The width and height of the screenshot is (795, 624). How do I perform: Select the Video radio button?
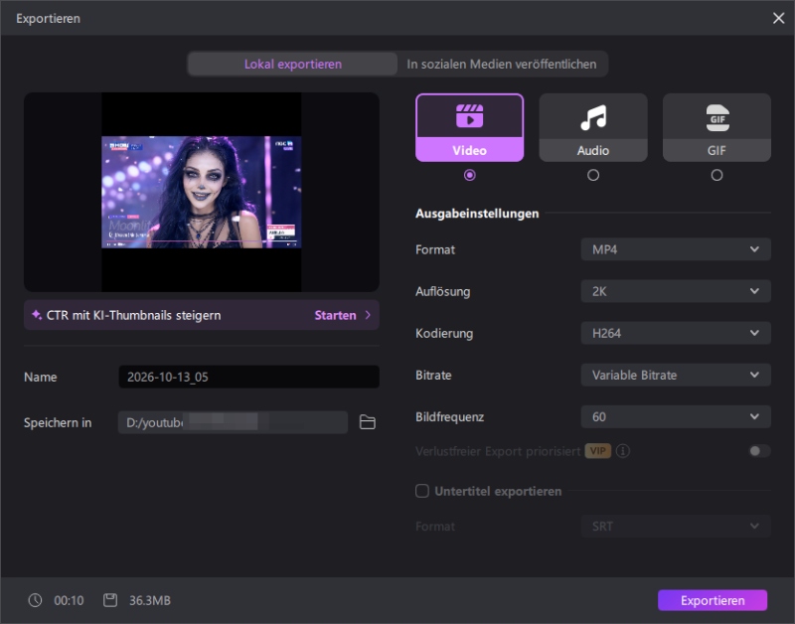[x=469, y=175]
